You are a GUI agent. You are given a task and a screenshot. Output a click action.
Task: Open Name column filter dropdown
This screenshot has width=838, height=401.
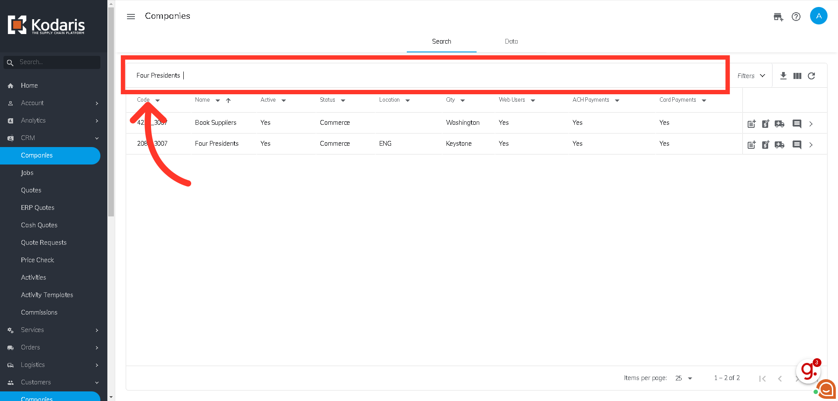218,100
